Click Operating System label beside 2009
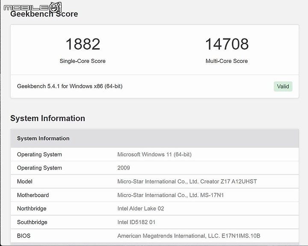 pyautogui.click(x=39, y=168)
